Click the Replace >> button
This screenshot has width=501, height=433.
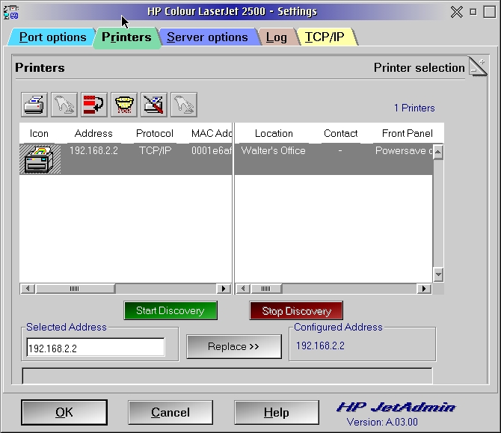click(234, 346)
